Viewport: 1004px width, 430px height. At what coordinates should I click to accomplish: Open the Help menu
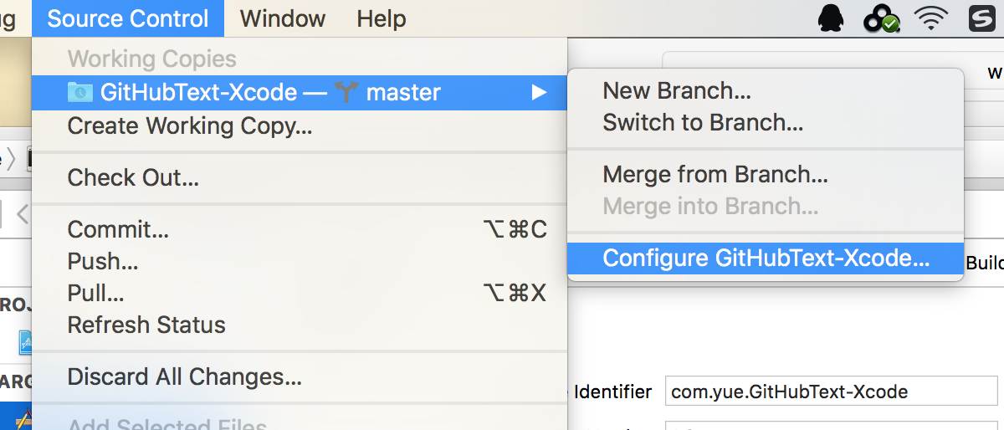[x=382, y=18]
